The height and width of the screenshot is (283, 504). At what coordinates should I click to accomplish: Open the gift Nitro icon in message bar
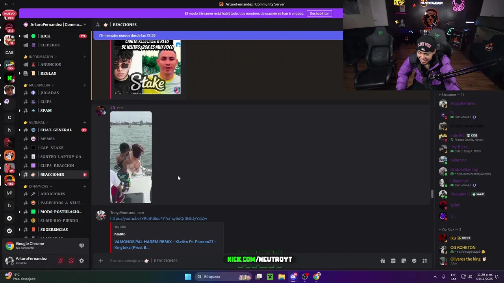[x=382, y=261]
